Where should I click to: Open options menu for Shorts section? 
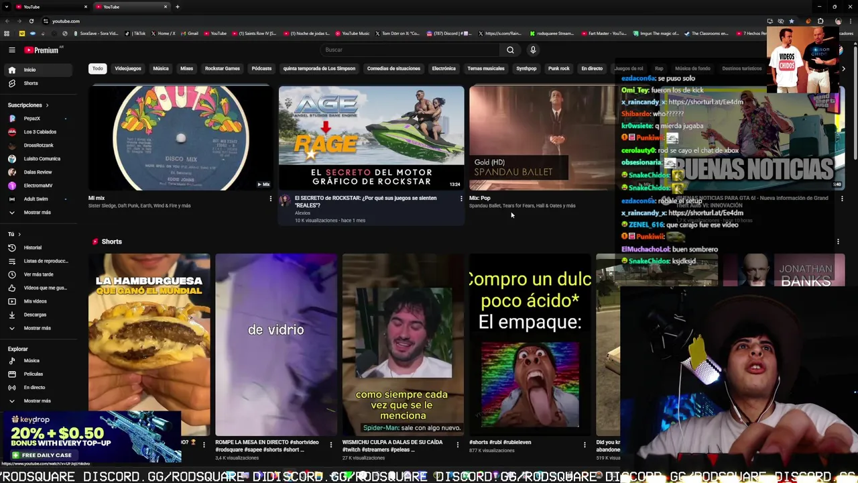[x=838, y=241]
